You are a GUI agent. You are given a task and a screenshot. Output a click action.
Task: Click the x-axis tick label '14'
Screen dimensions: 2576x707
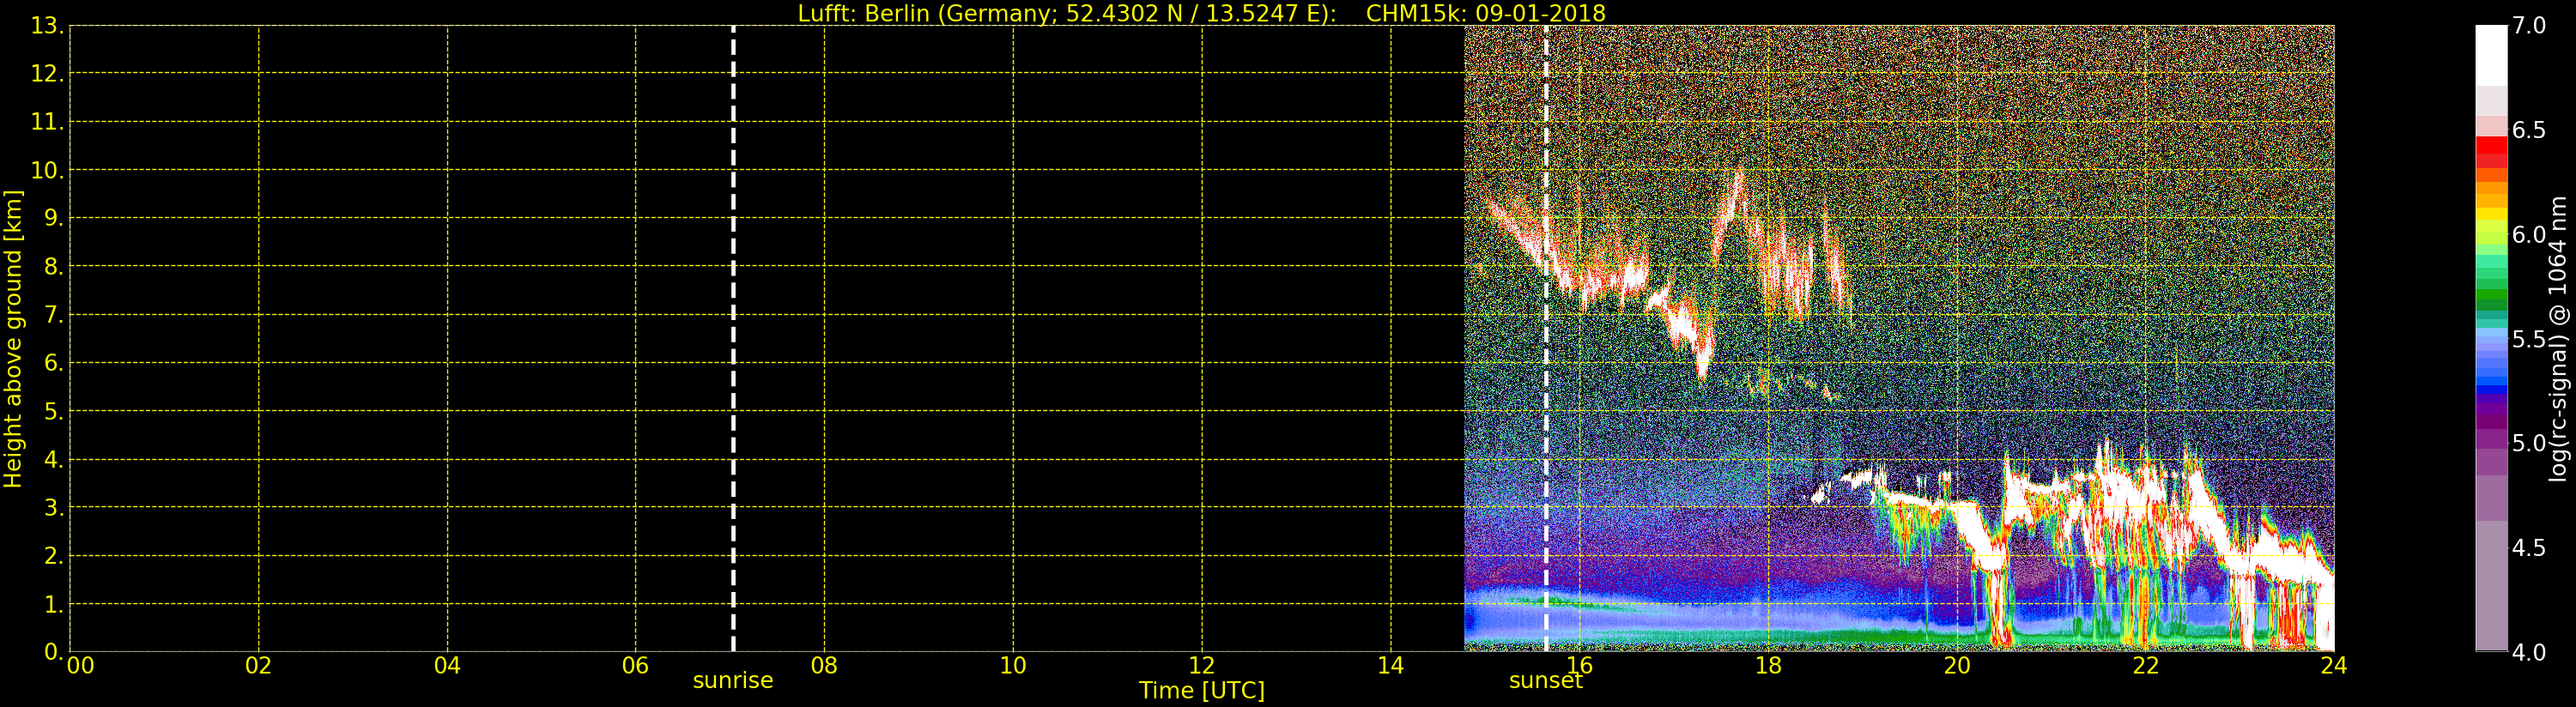pos(1390,665)
